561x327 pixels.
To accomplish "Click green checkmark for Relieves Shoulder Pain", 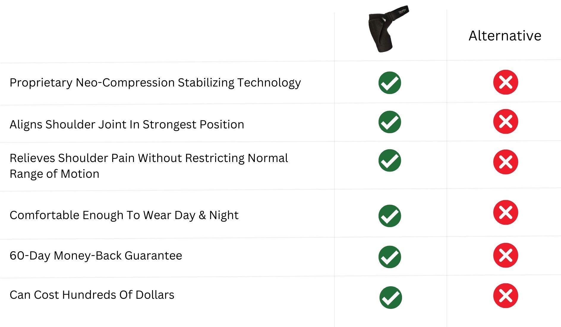I will tap(390, 161).
